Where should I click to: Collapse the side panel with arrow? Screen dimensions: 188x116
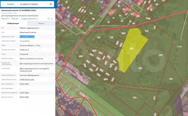pos(56,4)
